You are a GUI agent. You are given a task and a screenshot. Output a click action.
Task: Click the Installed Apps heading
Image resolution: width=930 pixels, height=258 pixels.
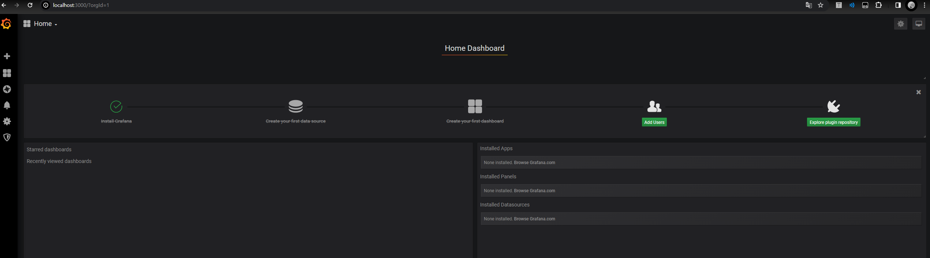pos(496,148)
